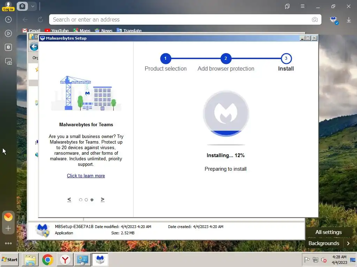Open the sidebar tab counter icon
This screenshot has width=357, height=267.
(x=8, y=47)
